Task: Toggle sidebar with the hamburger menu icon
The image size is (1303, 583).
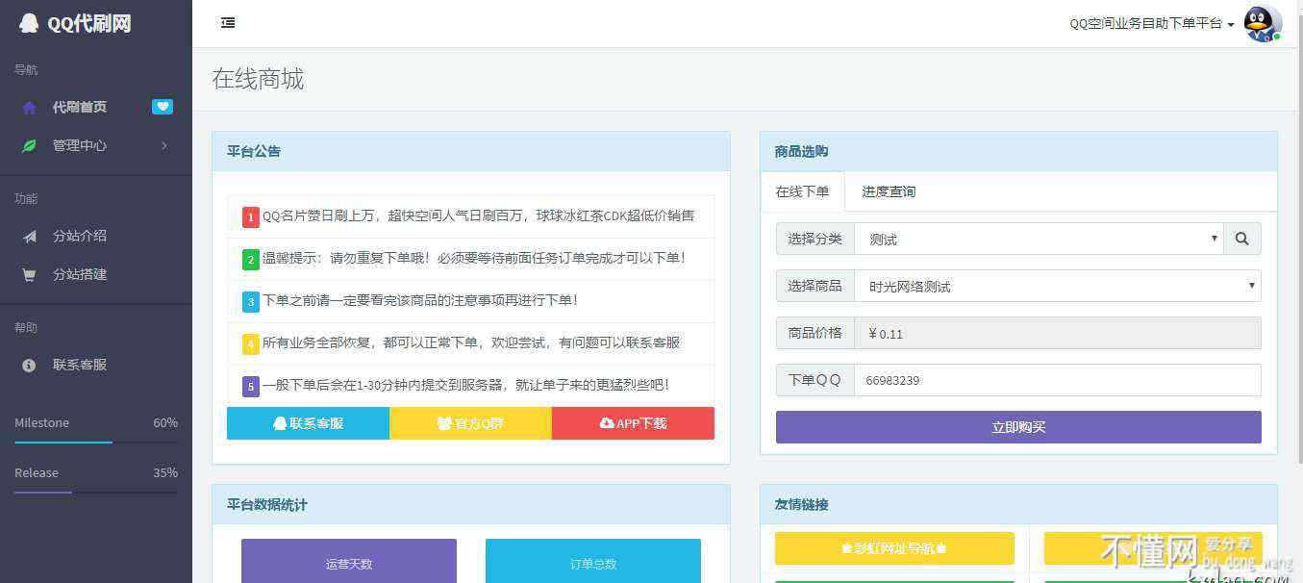Action: 228,23
